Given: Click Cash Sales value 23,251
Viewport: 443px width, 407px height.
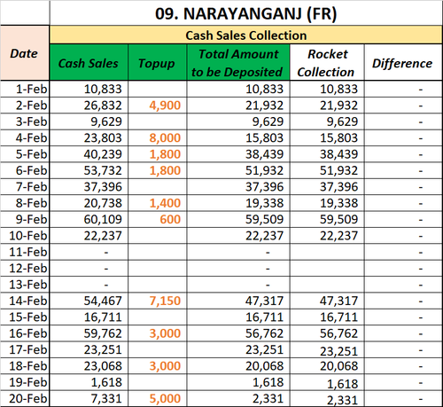Looking at the screenshot, I should [x=89, y=349].
